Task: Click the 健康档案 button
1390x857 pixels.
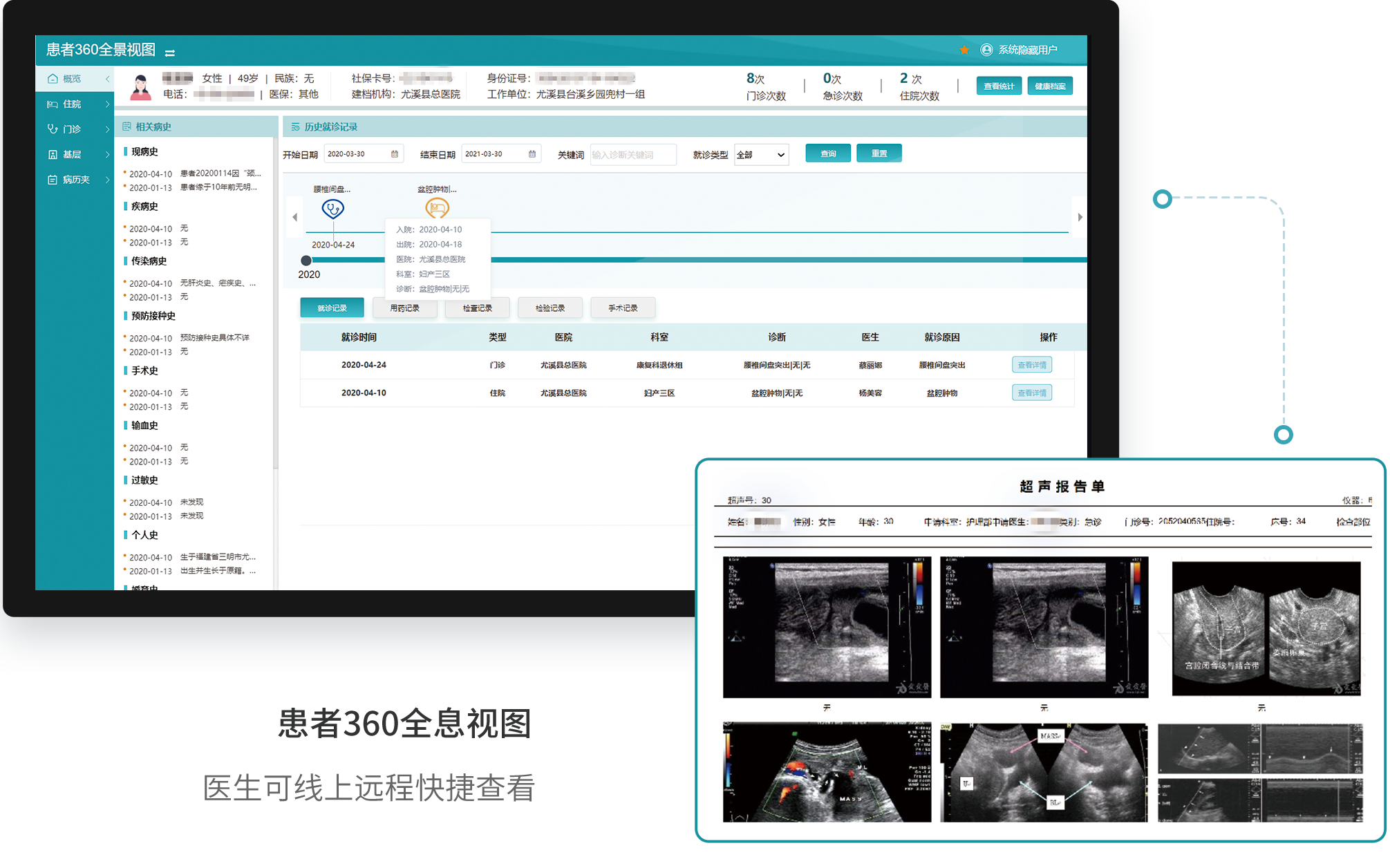Action: 1049,86
